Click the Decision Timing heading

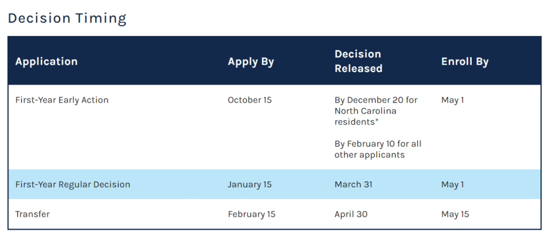67,19
